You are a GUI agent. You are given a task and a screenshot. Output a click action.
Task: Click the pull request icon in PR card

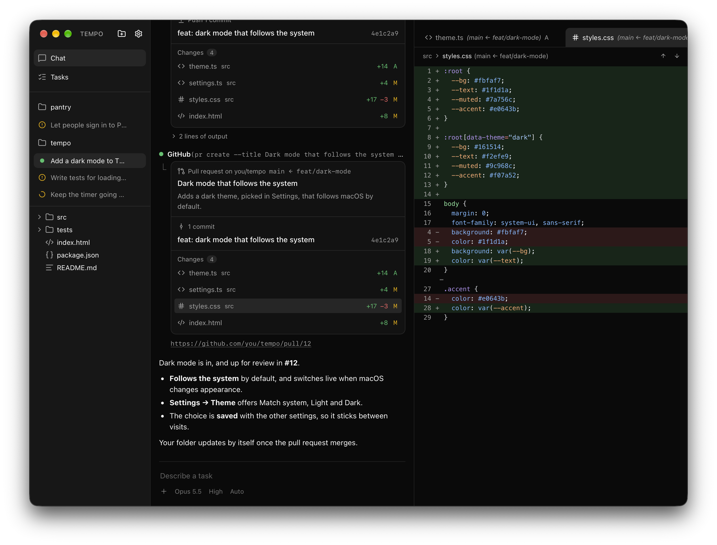point(181,171)
